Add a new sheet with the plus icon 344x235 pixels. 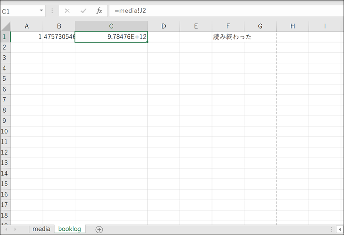99,229
